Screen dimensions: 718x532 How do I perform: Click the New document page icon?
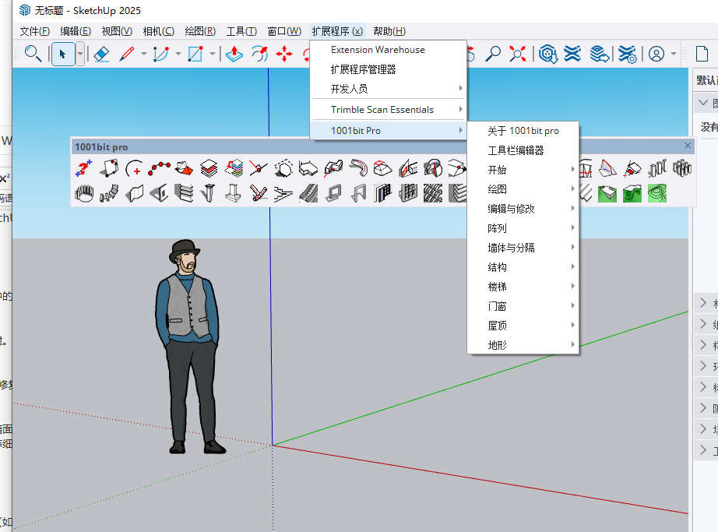point(702,54)
